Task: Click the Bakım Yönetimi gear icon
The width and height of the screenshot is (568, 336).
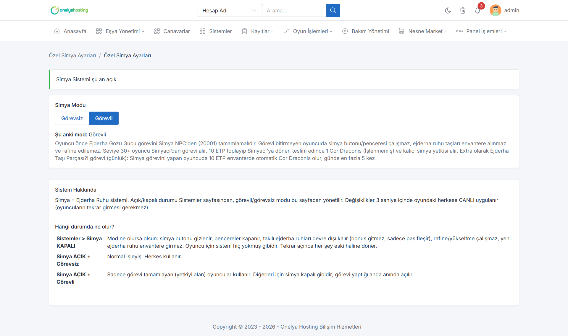Action: (345, 31)
